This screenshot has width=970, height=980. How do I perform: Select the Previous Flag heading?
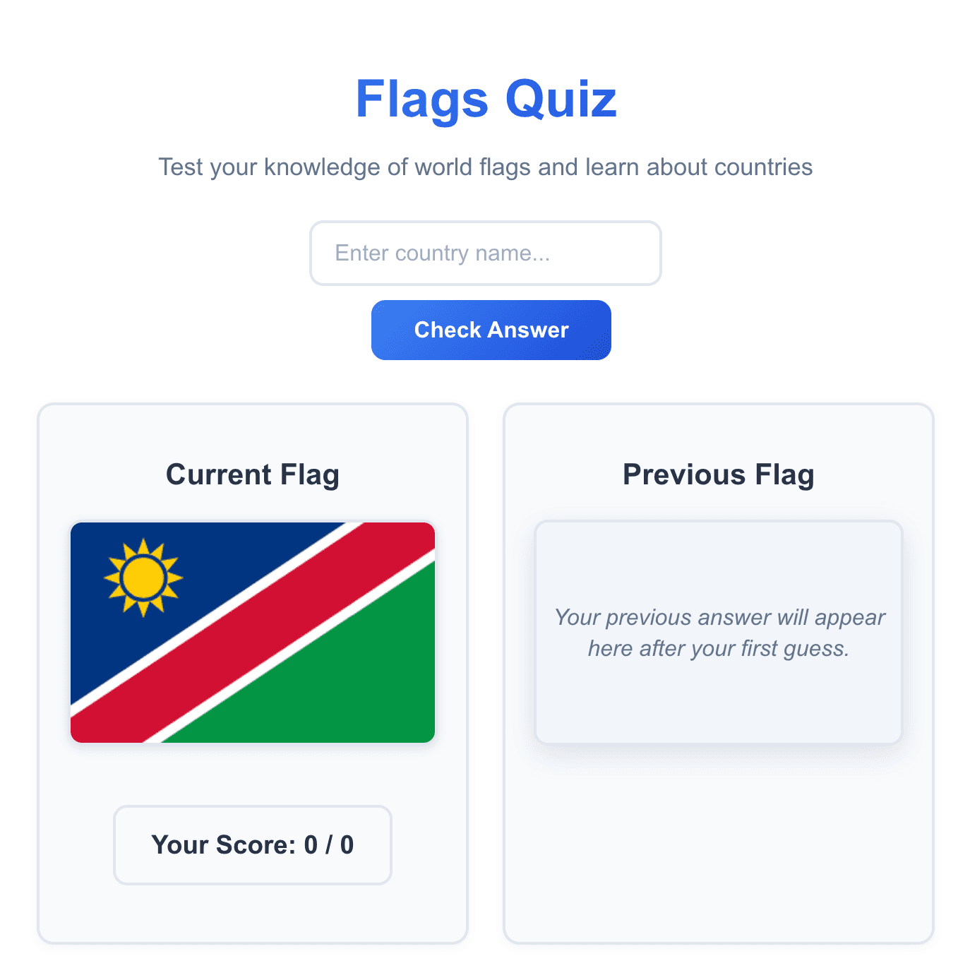[718, 475]
